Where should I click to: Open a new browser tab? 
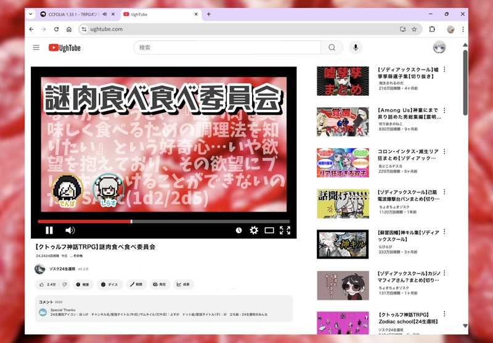[x=208, y=14]
